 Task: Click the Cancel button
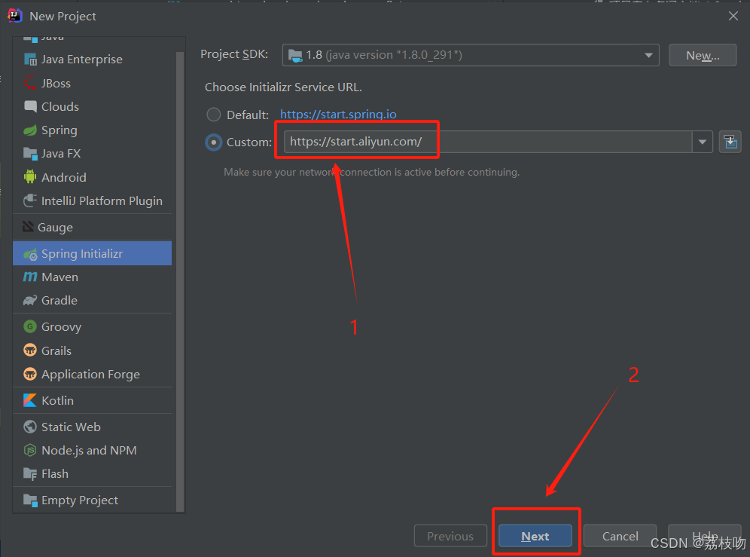coord(620,536)
